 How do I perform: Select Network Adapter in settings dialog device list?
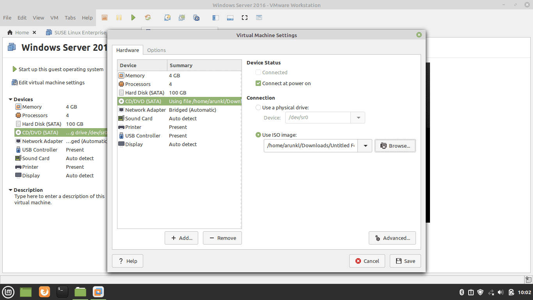179,110
